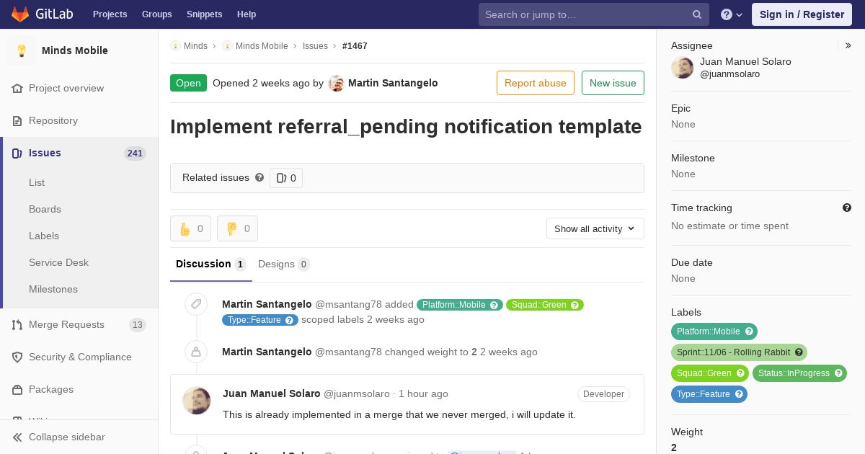Image resolution: width=865 pixels, height=454 pixels.
Task: Open the Projects menu
Action: tap(110, 14)
